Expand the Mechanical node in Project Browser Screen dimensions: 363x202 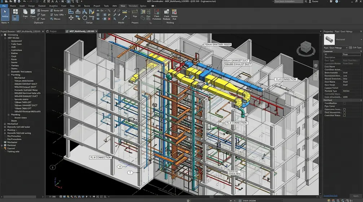click(5, 124)
